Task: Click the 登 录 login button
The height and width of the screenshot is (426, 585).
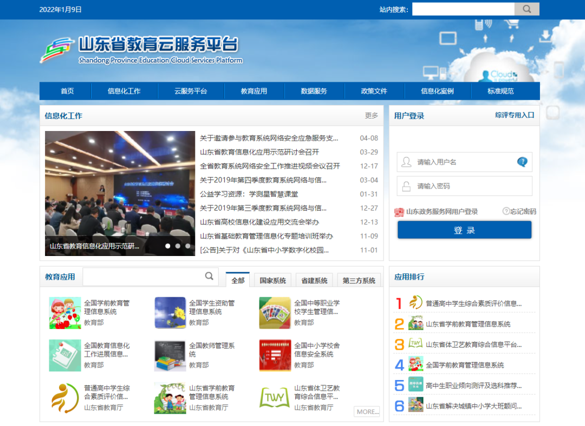Action: tap(464, 230)
